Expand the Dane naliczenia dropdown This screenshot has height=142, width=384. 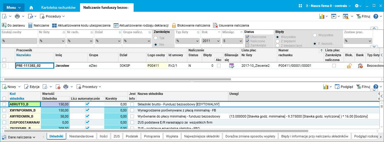point(22,137)
